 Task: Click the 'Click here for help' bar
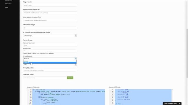[x=172, y=104]
